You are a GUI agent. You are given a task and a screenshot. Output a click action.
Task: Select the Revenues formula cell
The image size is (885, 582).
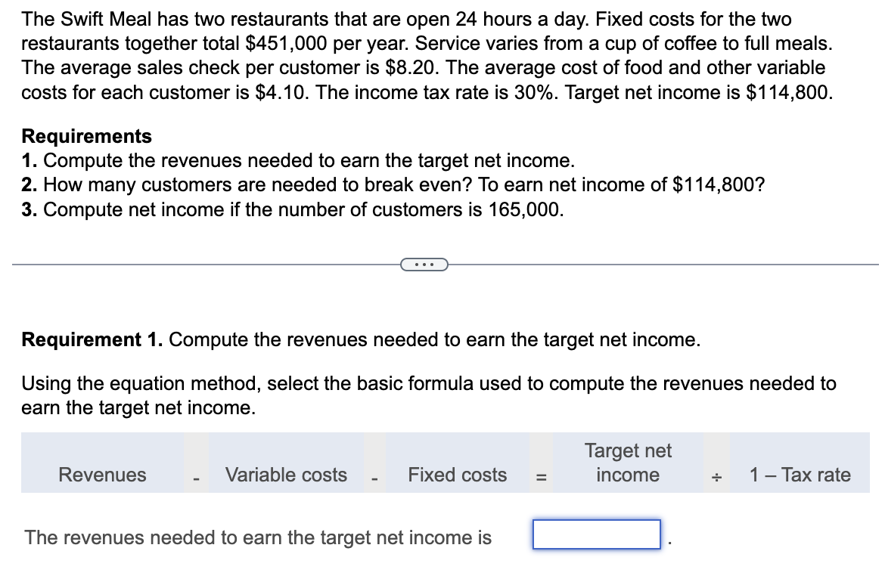click(102, 463)
